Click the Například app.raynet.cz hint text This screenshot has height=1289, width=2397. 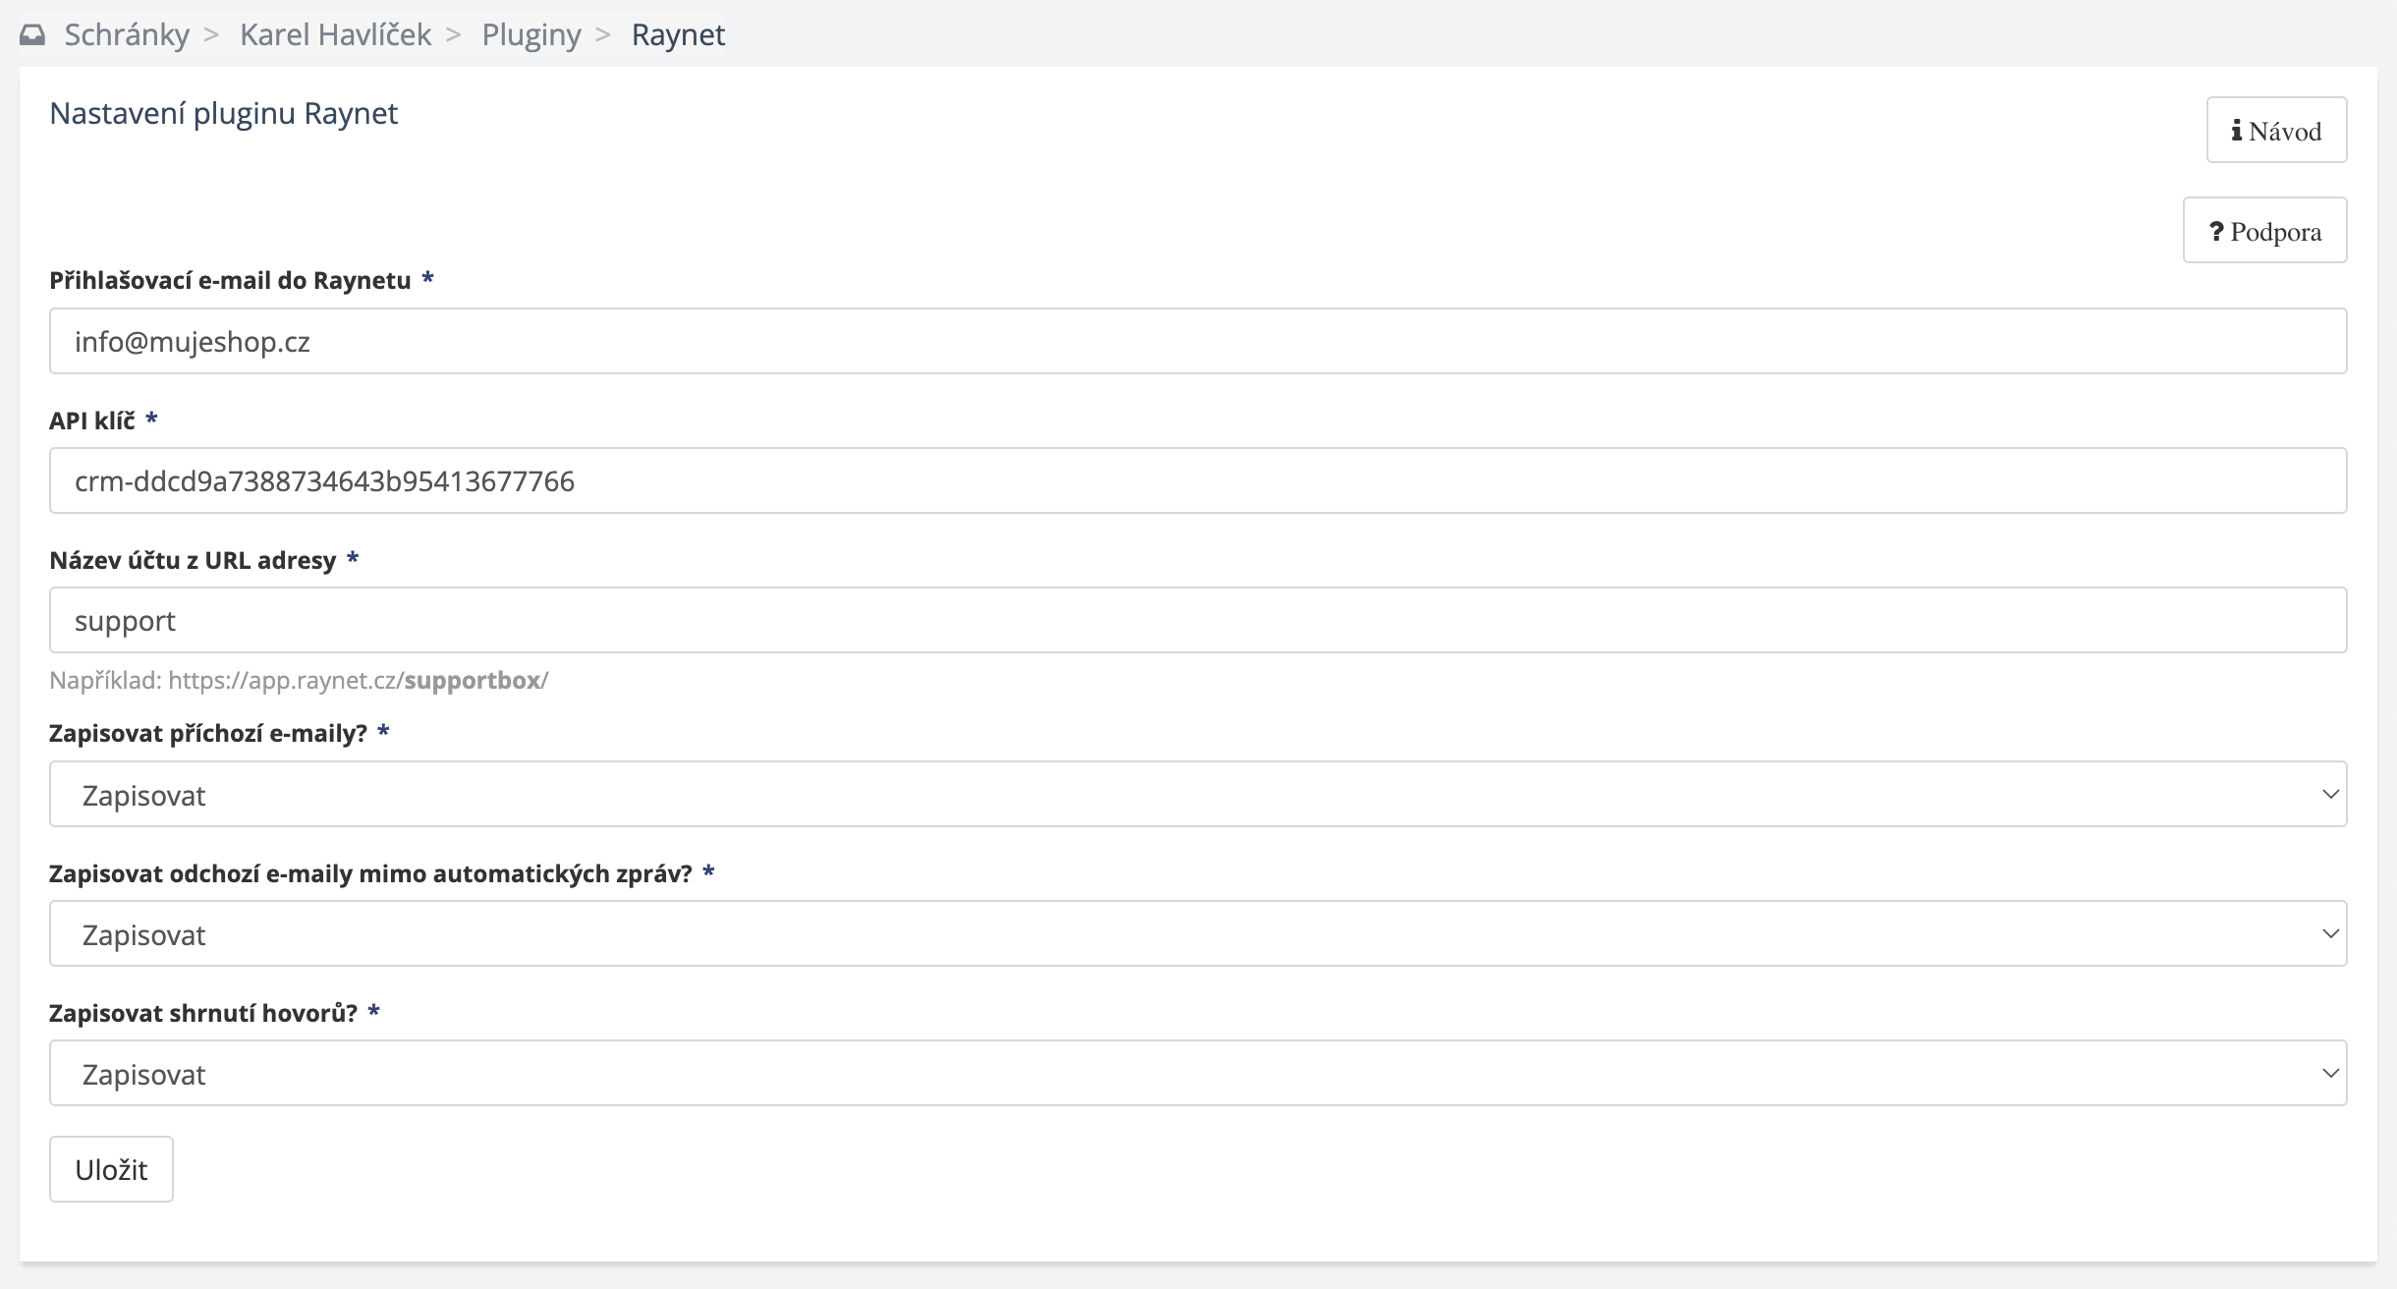[299, 680]
